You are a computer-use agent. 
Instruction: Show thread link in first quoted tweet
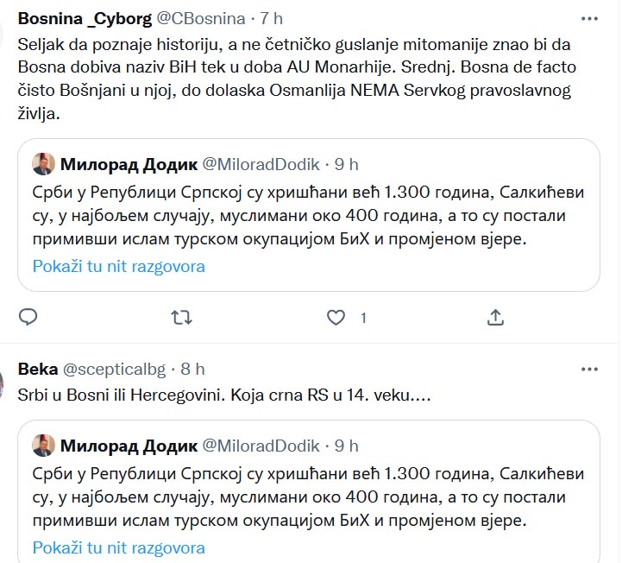pos(118,266)
